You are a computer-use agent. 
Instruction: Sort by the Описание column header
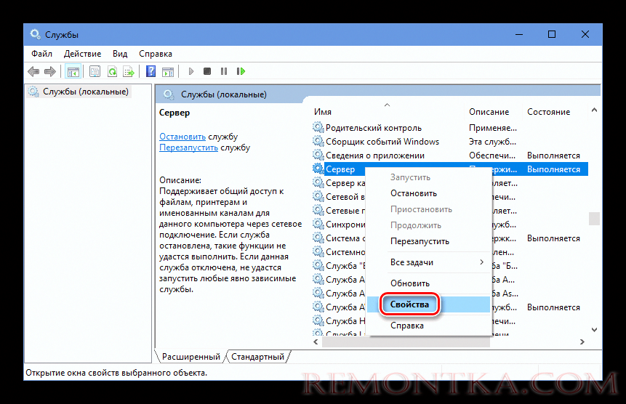coord(493,112)
